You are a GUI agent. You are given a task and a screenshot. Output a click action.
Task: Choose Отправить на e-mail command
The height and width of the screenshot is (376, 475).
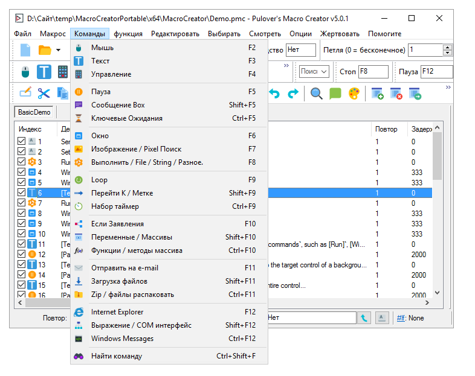pos(169,269)
